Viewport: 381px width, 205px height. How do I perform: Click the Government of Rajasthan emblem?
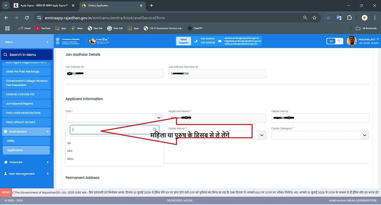click(58, 41)
